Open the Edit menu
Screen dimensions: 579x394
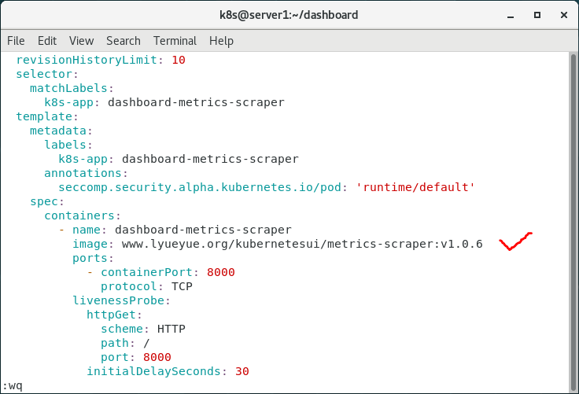pyautogui.click(x=47, y=41)
